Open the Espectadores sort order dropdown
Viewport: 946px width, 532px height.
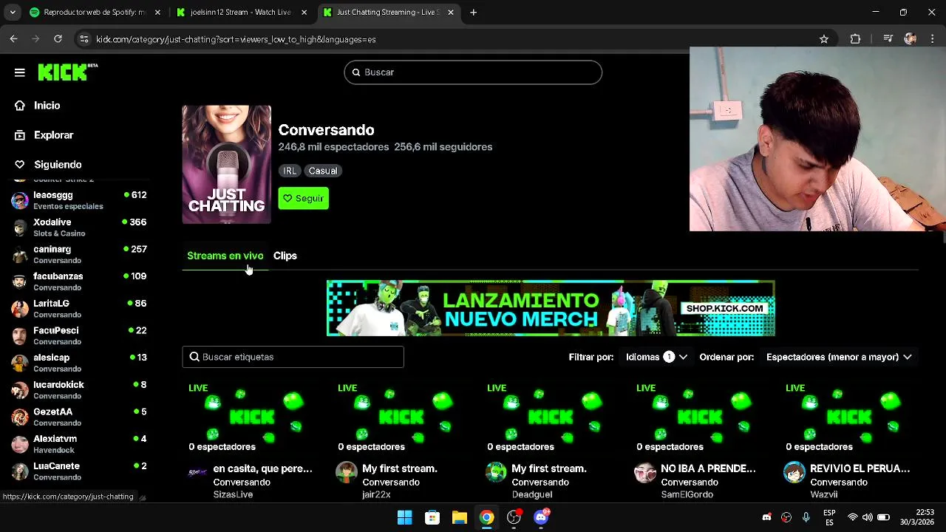coord(839,357)
